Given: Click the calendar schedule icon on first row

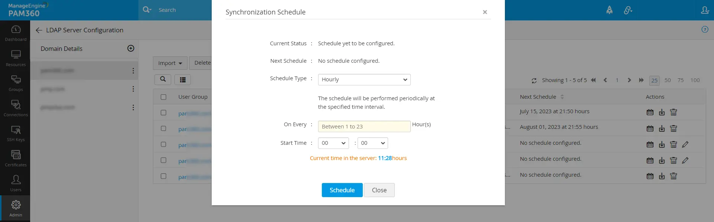Looking at the screenshot, I should (650, 112).
